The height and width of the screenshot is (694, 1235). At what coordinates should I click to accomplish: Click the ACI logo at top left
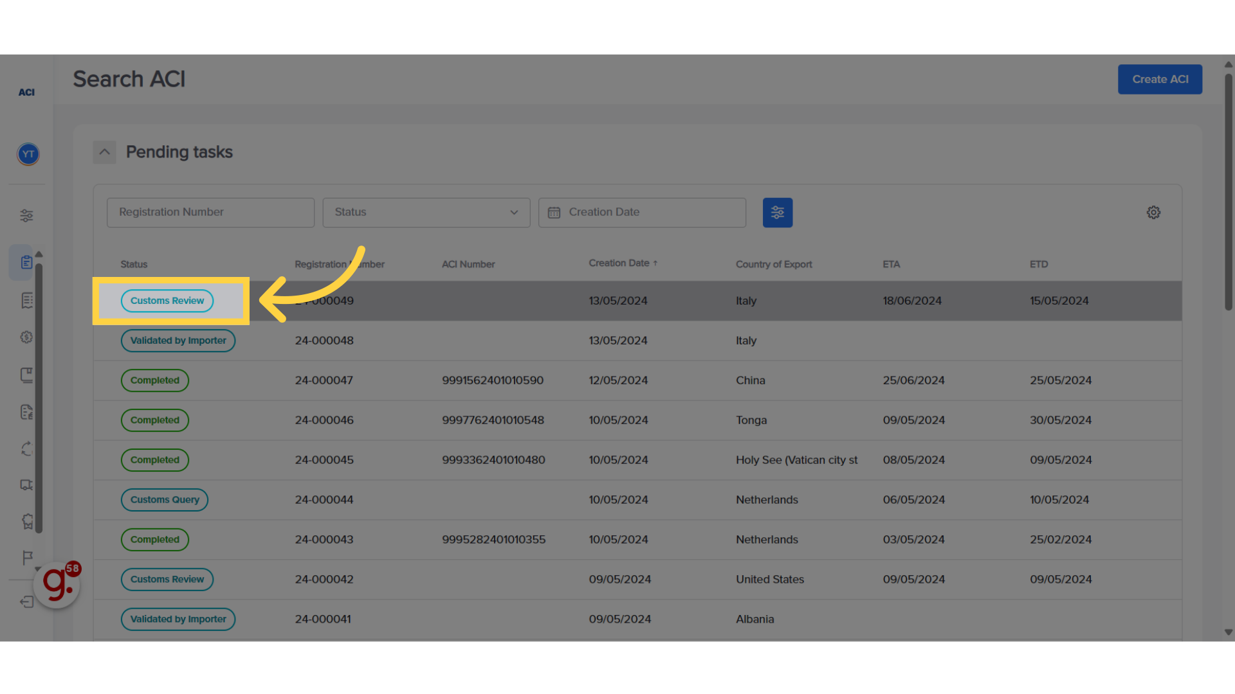[26, 92]
